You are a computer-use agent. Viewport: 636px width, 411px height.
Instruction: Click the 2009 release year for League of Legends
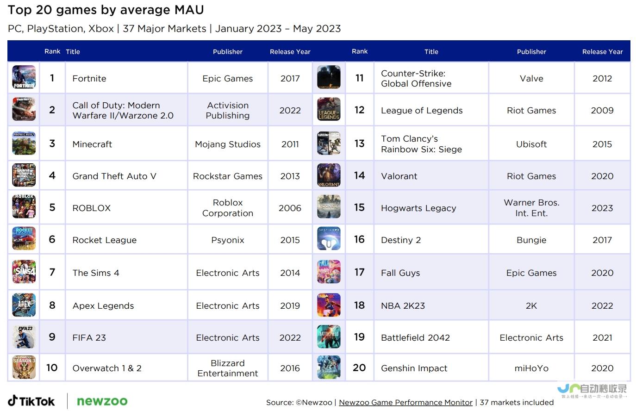click(602, 110)
